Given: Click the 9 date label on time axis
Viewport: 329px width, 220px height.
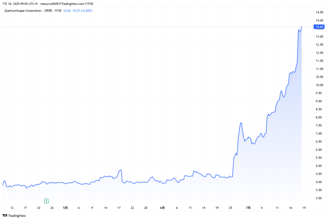Looking at the screenshot, I should [x=92, y=208].
